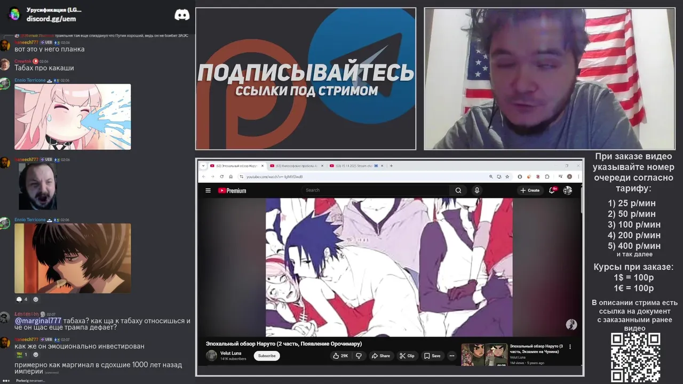Open the YouTube account avatar menu

pyautogui.click(x=568, y=190)
